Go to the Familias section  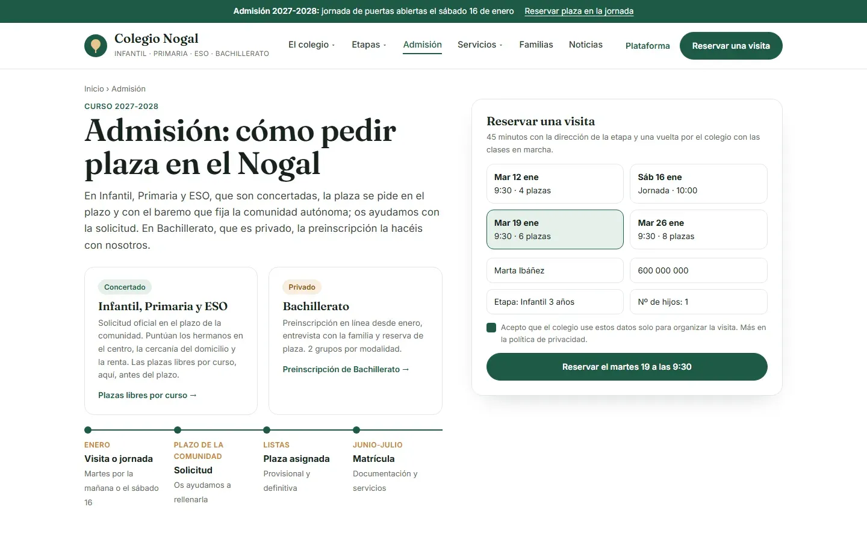536,45
